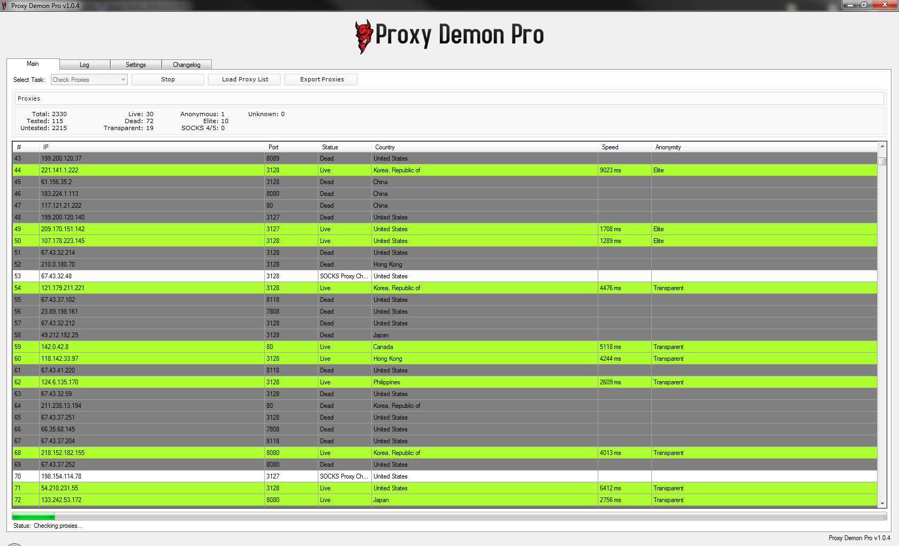Click the 4476 ms speed cell
899x546 pixels.
tap(624, 288)
